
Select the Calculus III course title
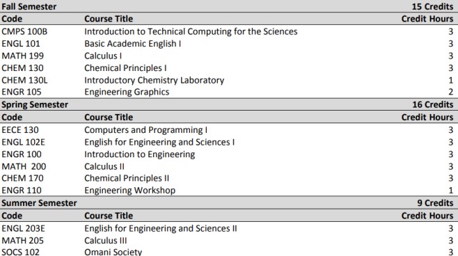coord(106,241)
